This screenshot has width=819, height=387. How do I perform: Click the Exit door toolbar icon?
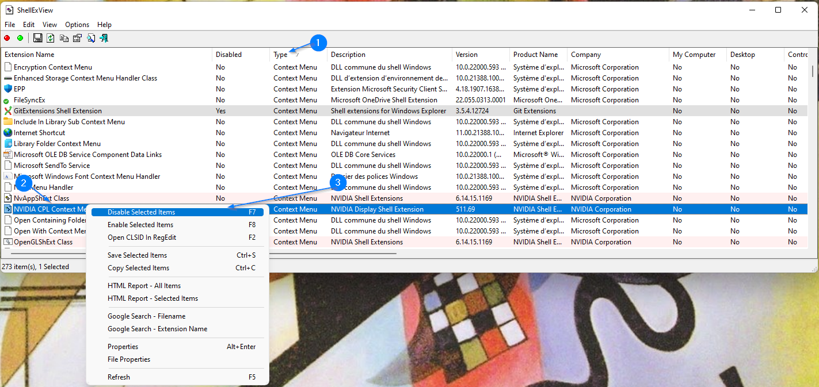[x=104, y=38]
